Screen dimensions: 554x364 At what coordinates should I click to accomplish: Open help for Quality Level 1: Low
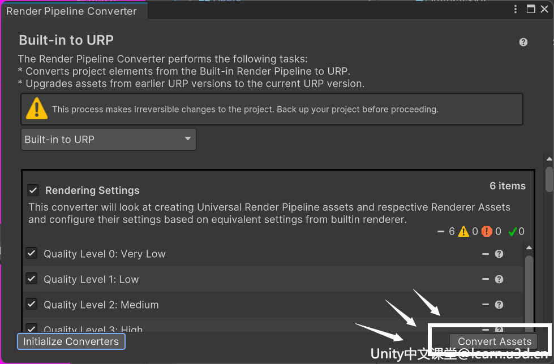[x=499, y=279]
